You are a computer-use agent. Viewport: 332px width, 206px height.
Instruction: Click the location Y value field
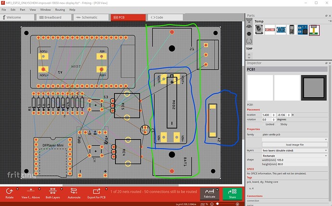[283, 115]
